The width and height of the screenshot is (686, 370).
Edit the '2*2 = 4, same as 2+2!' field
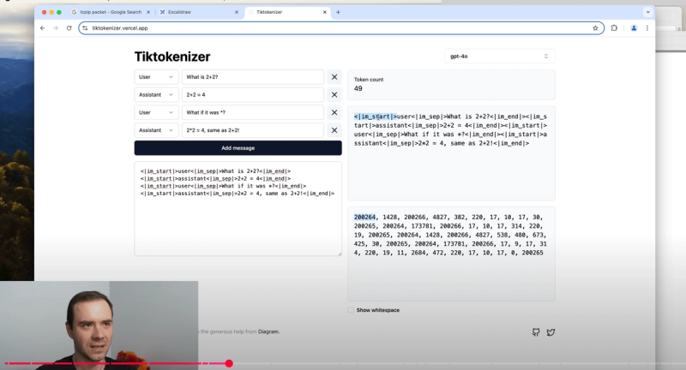click(253, 130)
